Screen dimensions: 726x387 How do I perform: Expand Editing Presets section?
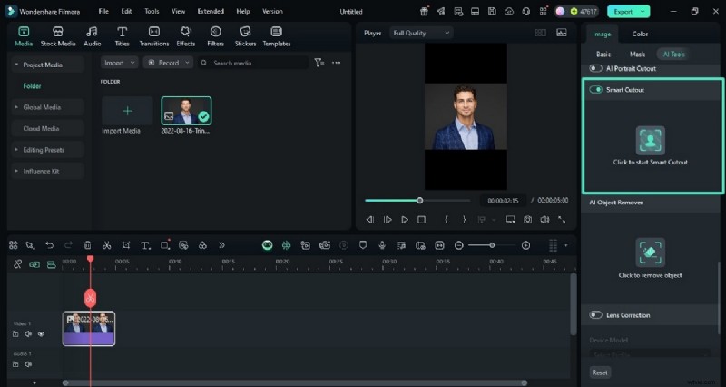click(16, 150)
